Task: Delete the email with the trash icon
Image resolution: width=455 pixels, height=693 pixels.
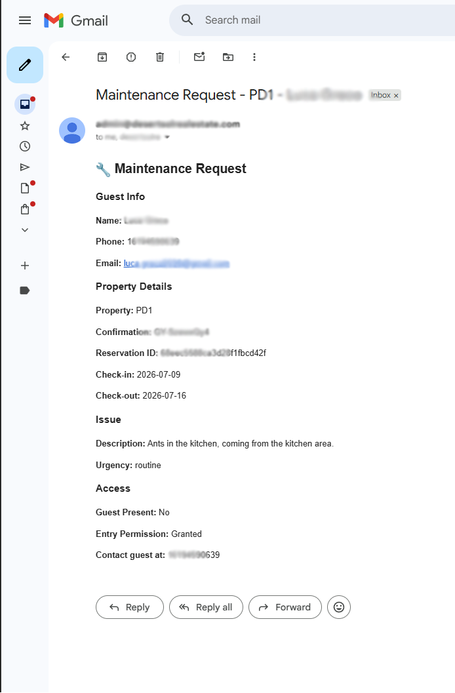Action: point(160,57)
